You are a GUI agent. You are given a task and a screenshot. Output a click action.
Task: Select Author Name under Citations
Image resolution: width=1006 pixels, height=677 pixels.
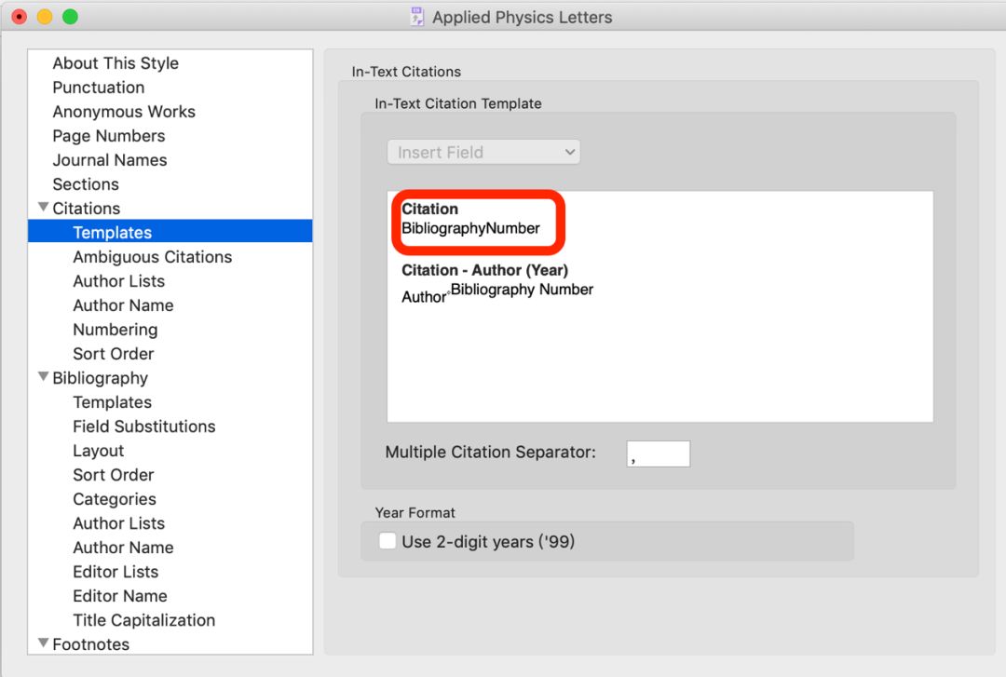123,305
